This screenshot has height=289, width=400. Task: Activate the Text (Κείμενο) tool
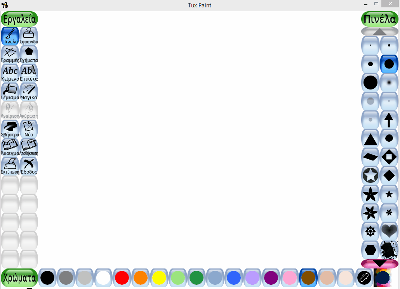point(10,73)
